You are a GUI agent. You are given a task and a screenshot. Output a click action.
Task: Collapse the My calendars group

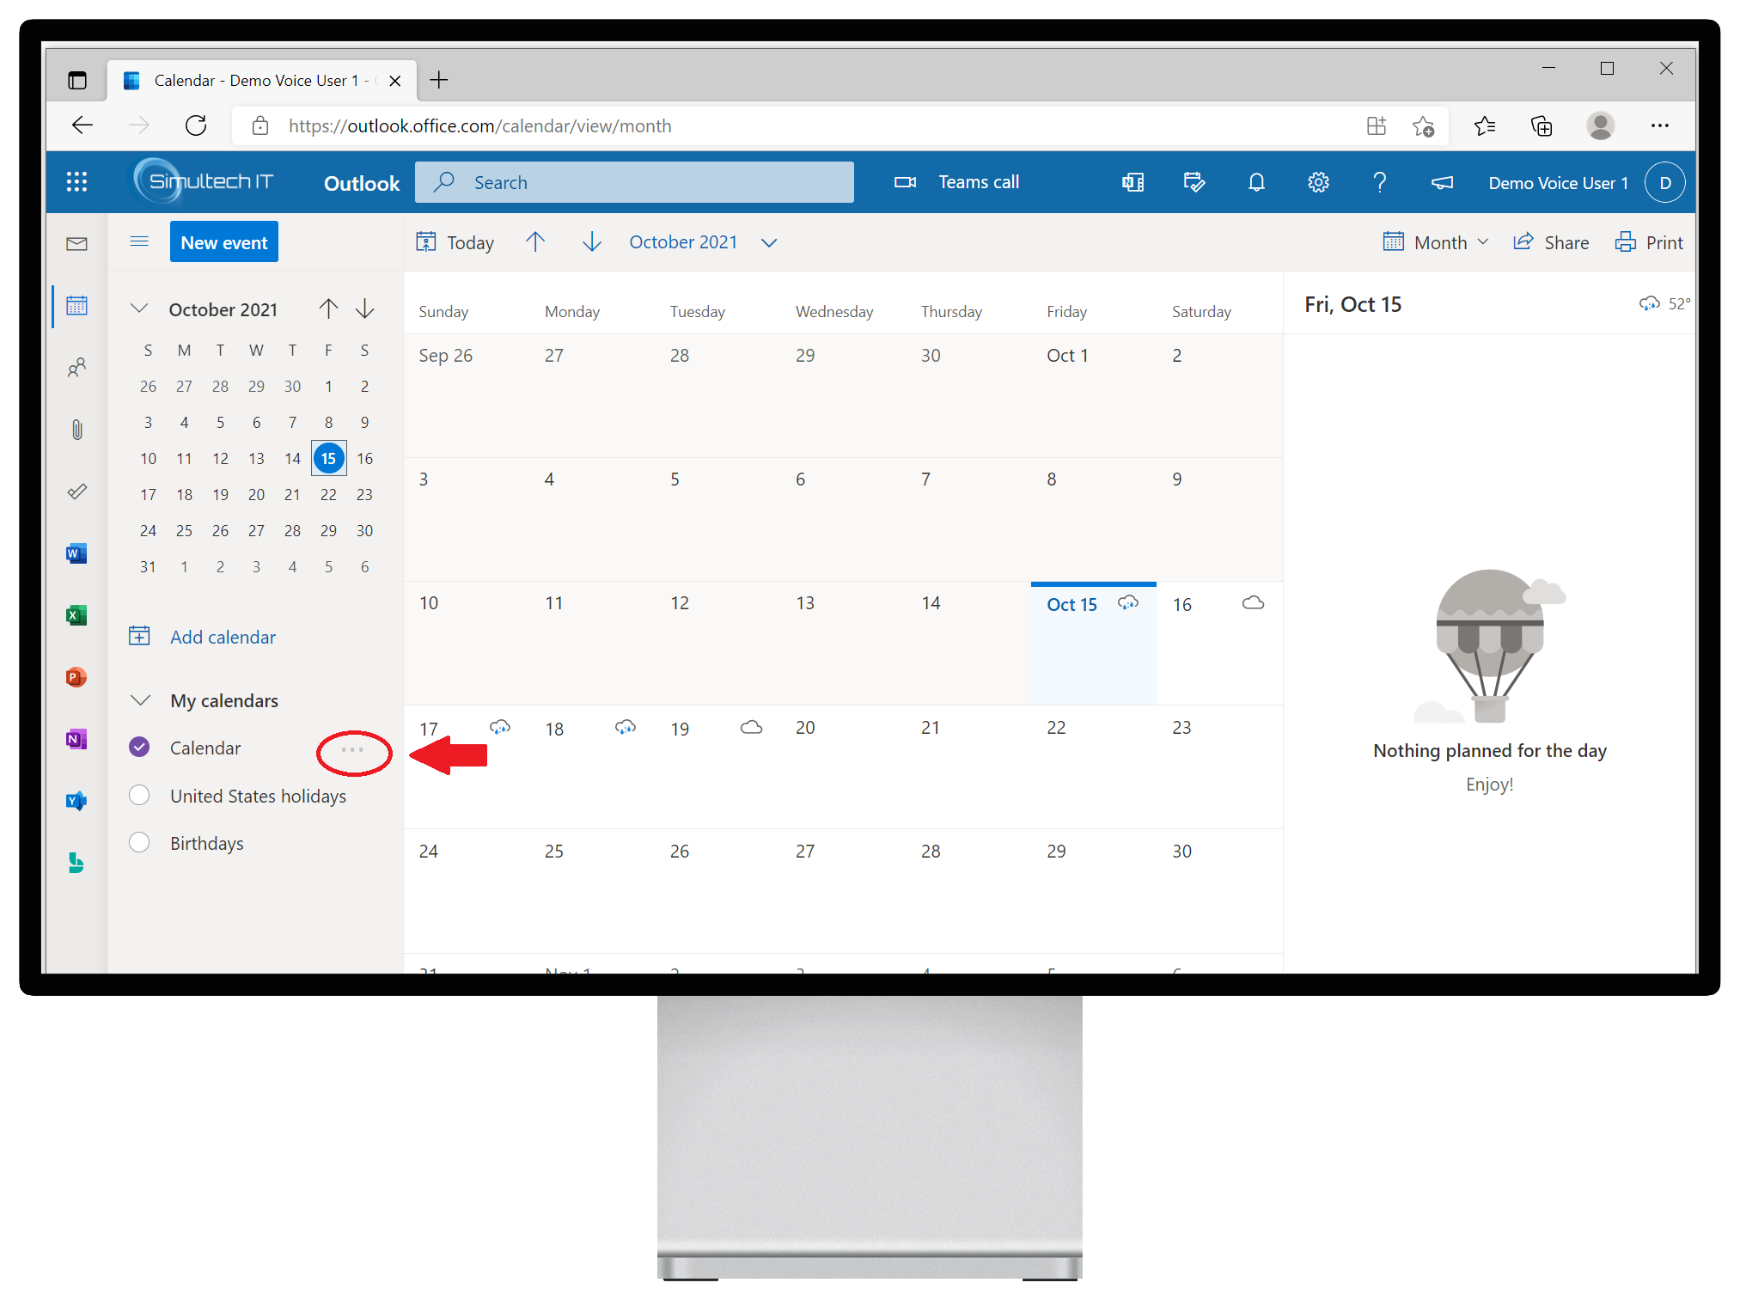pyautogui.click(x=140, y=700)
